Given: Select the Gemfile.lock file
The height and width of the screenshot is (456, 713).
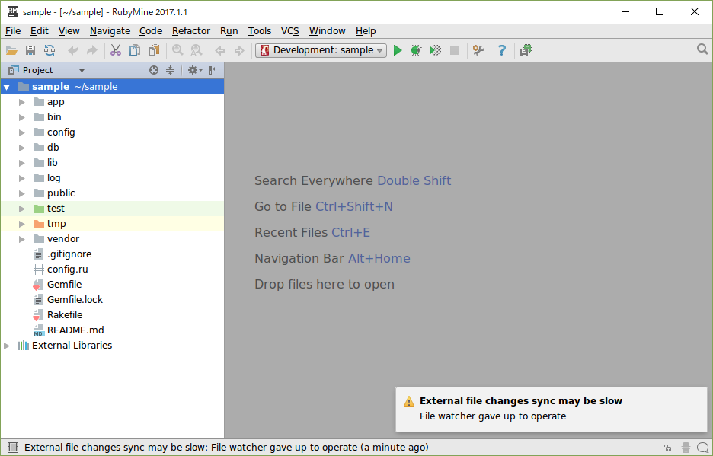Looking at the screenshot, I should pos(112,300).
